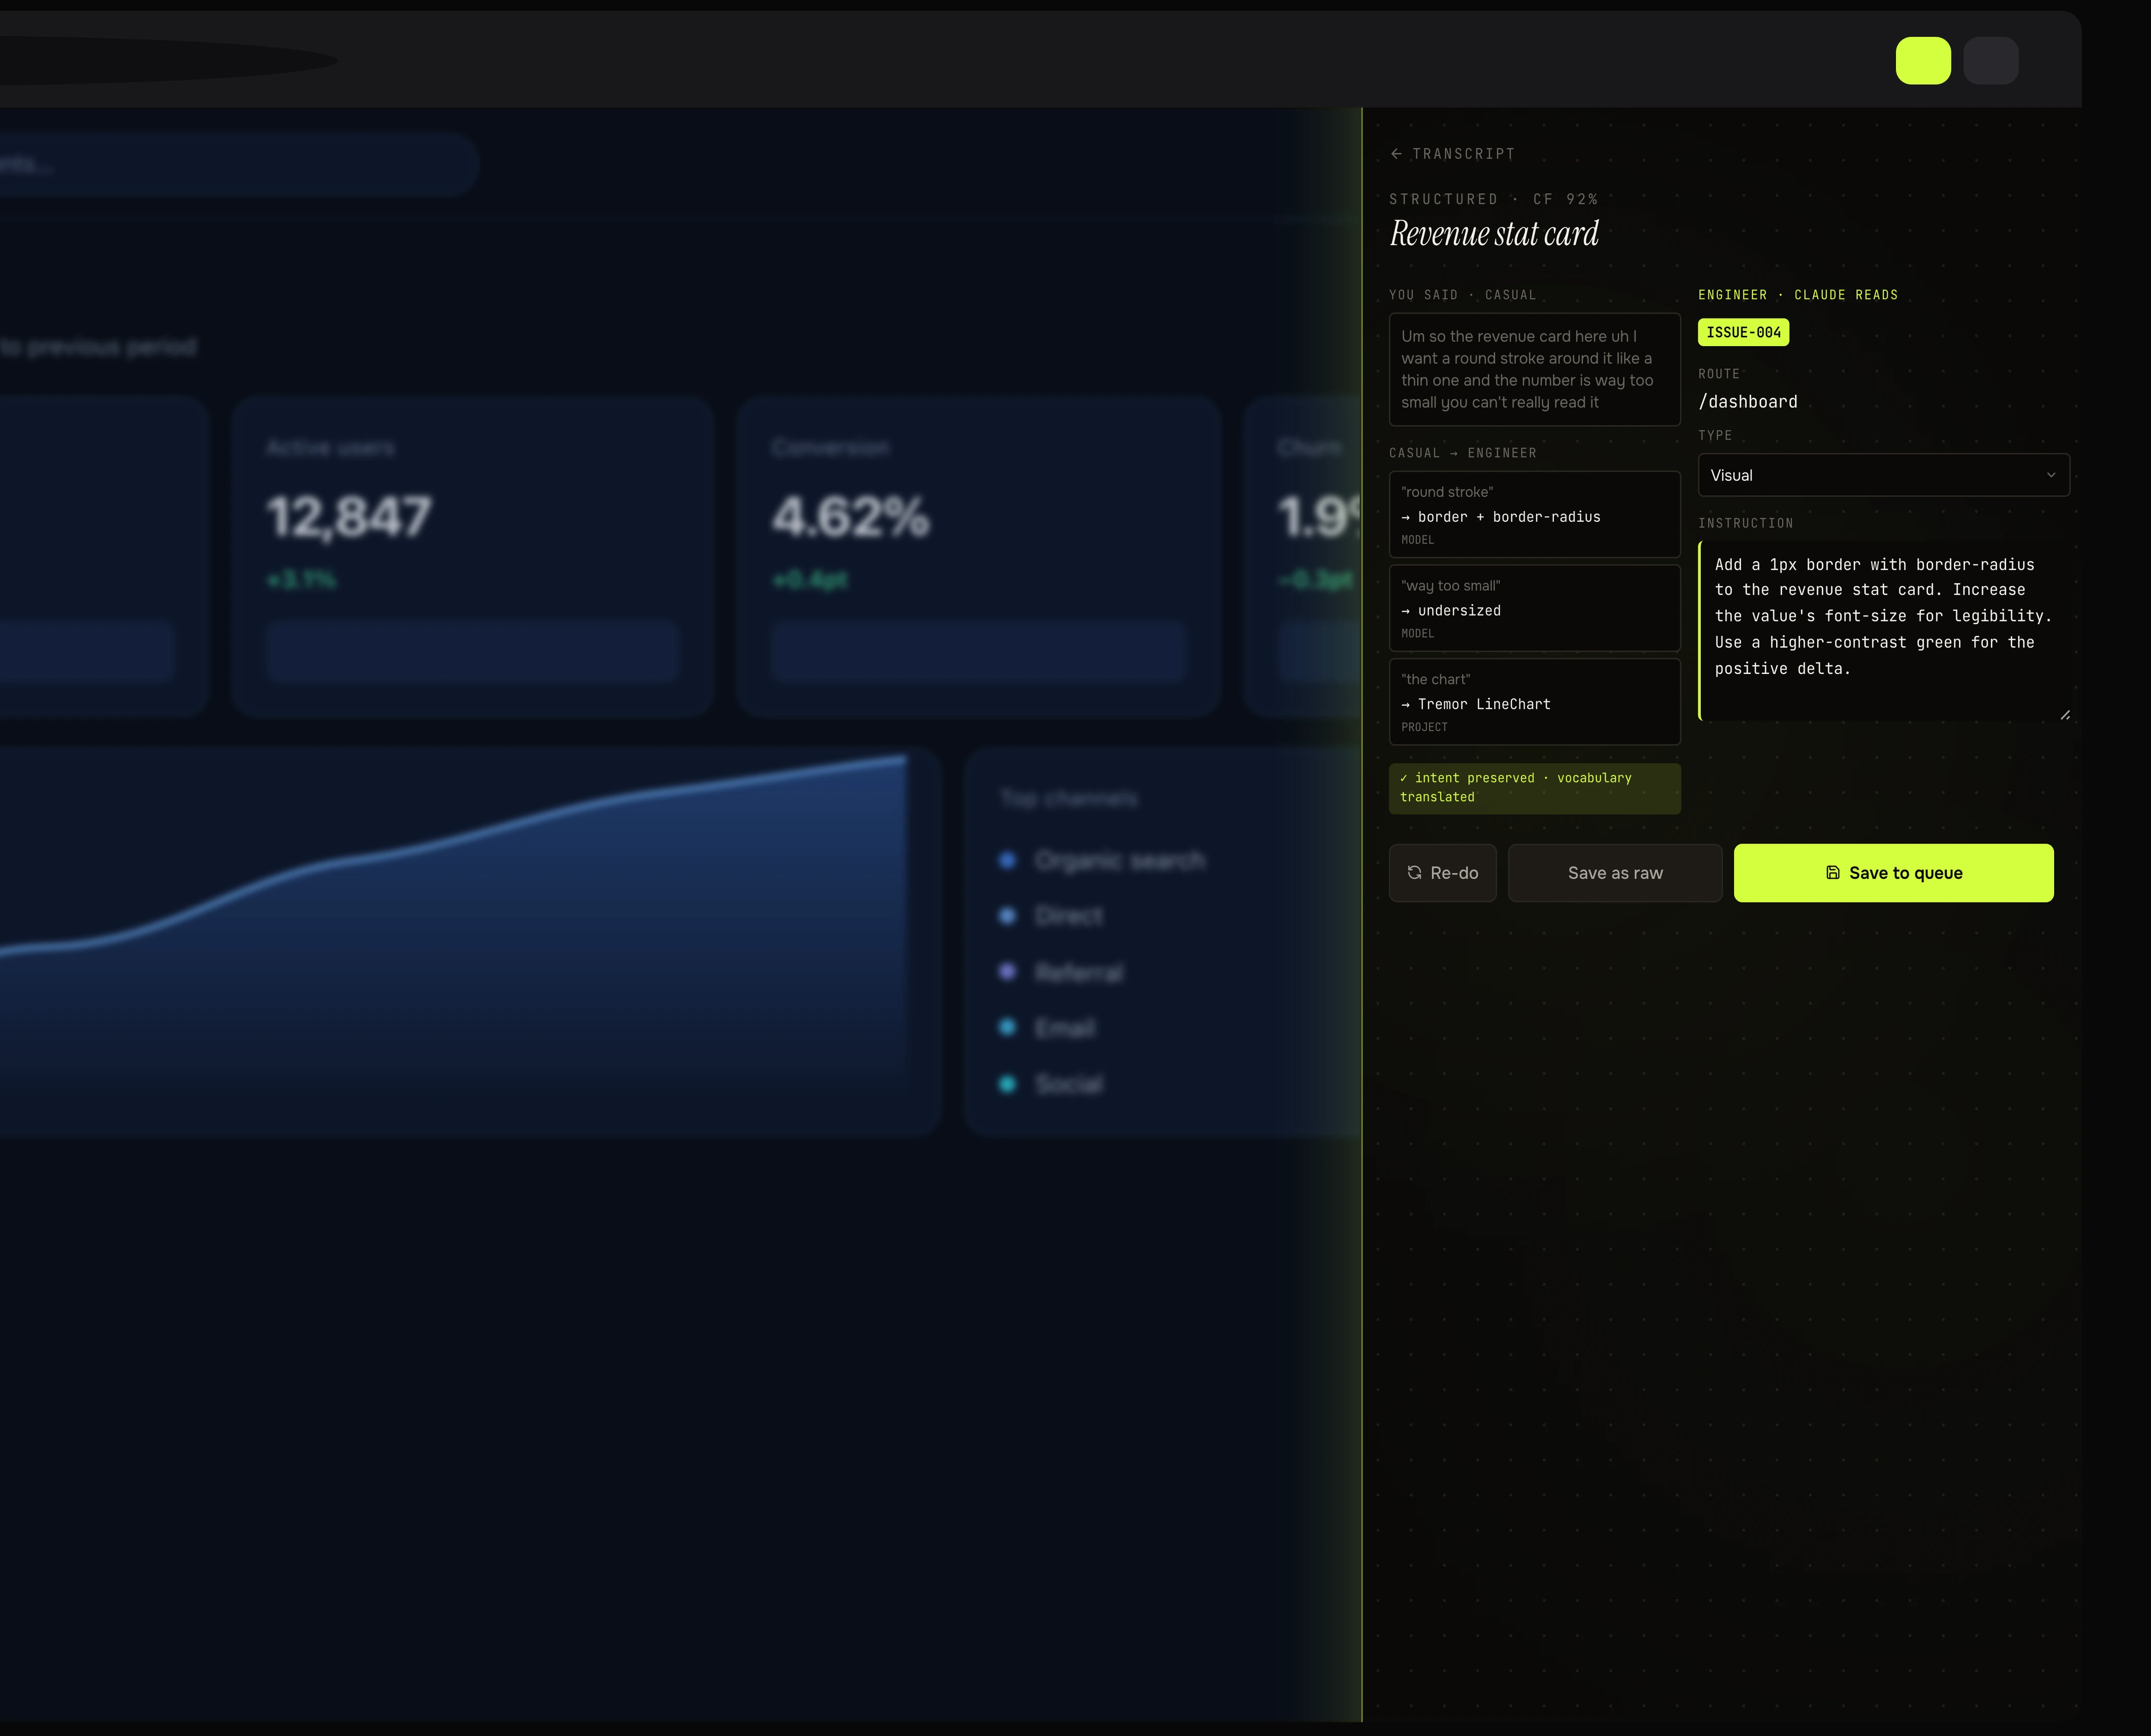Click the Referral channel entry

tap(1062, 973)
